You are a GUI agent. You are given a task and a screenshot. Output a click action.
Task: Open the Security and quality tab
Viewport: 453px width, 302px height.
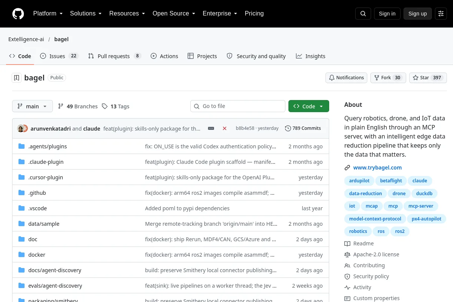coord(256,56)
